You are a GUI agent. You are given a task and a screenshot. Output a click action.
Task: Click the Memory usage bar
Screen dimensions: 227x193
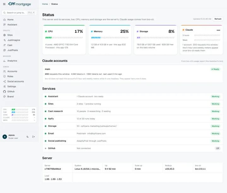point(110,38)
